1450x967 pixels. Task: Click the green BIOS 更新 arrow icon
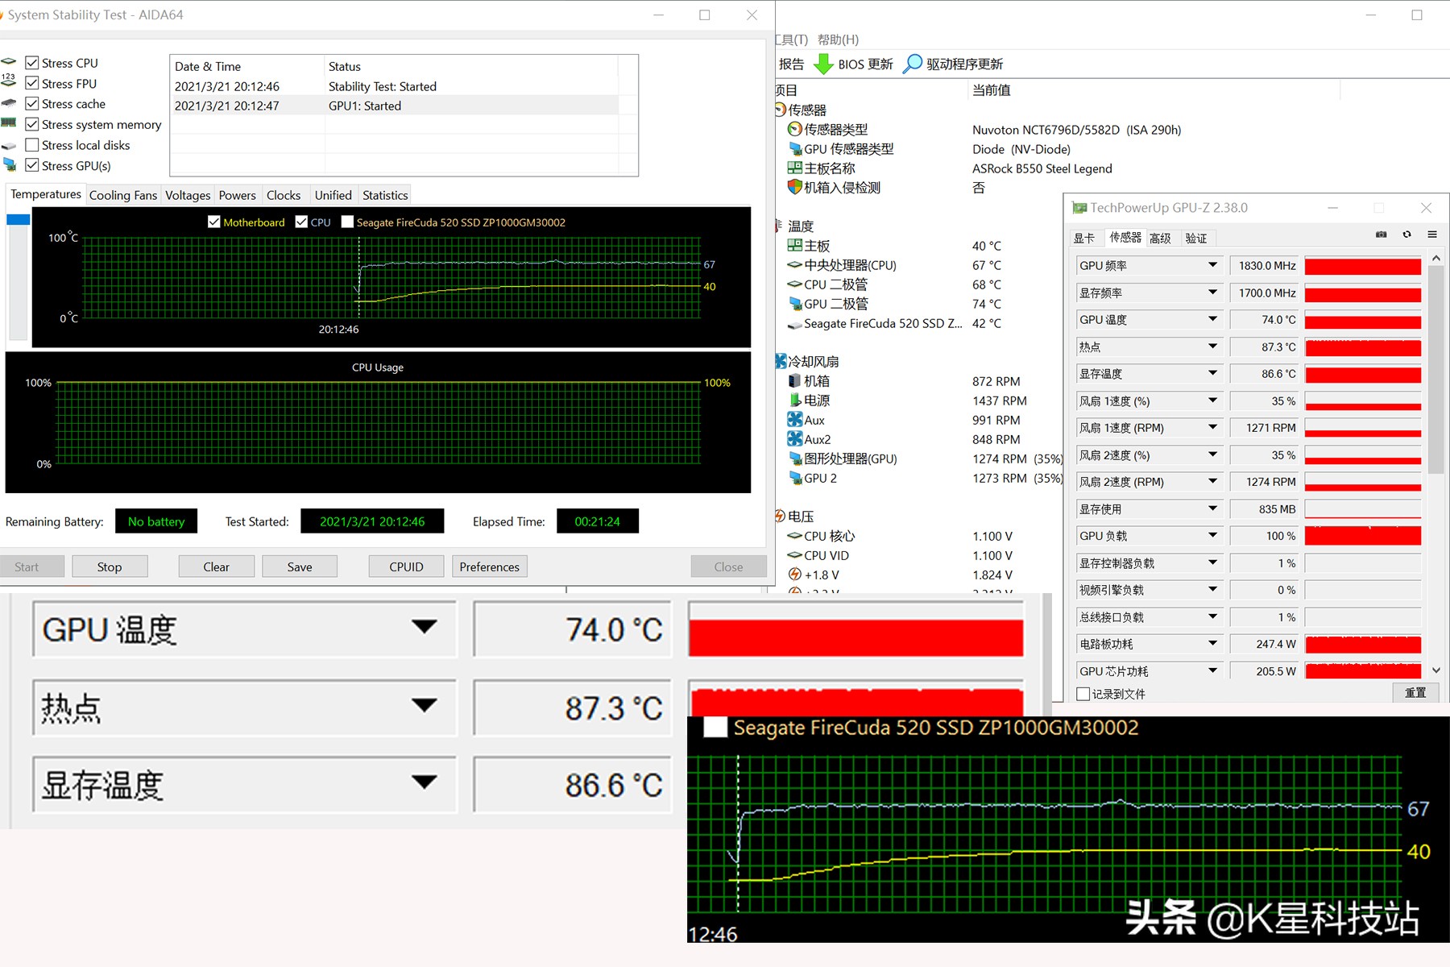(x=823, y=64)
